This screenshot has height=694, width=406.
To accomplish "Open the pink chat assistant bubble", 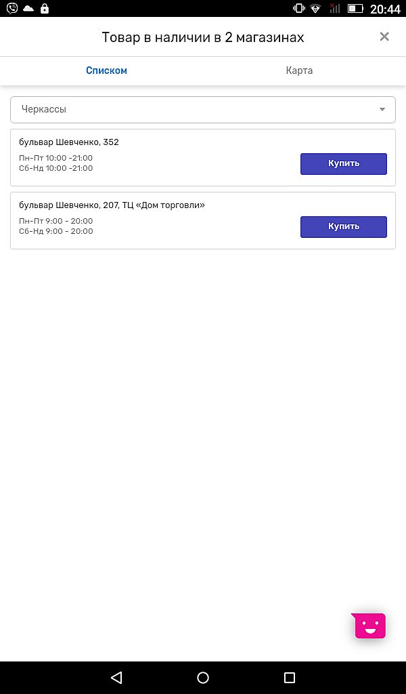I will 369,626.
